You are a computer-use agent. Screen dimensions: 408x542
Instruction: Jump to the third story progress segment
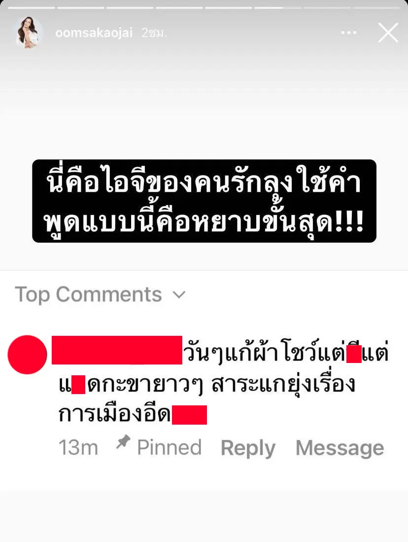(x=130, y=7)
